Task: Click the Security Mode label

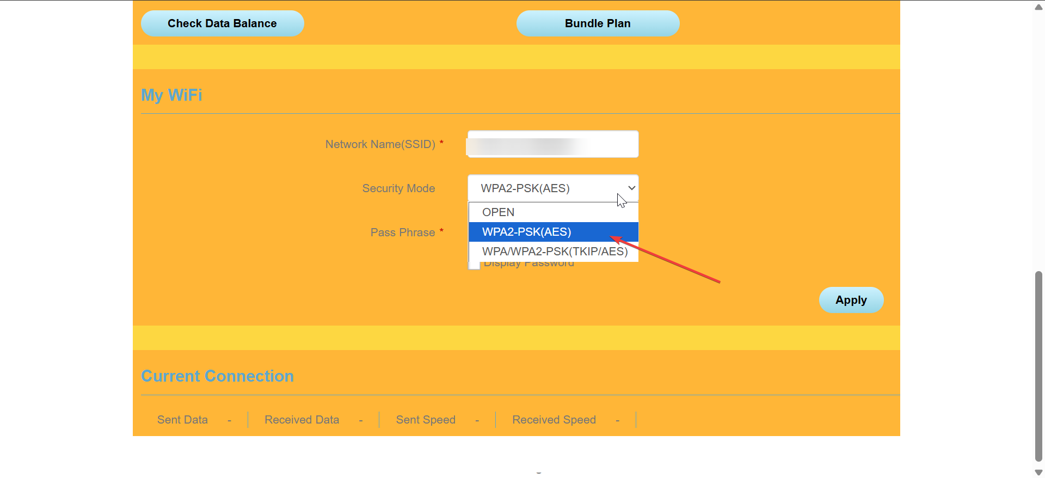Action: 398,188
